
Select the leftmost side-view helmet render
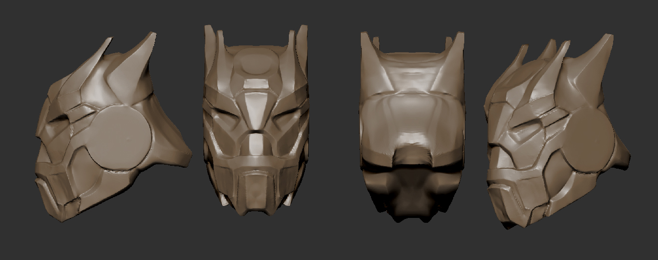pyautogui.click(x=114, y=127)
